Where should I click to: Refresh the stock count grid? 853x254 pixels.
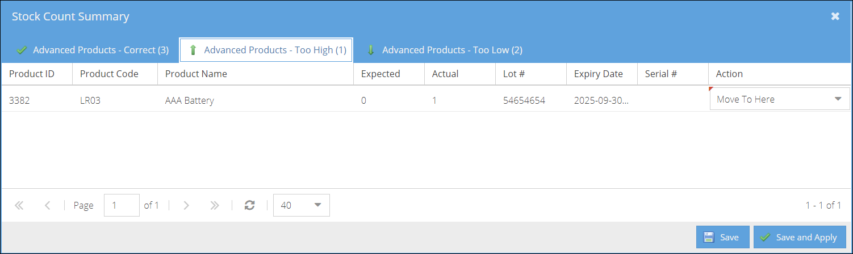tap(249, 205)
